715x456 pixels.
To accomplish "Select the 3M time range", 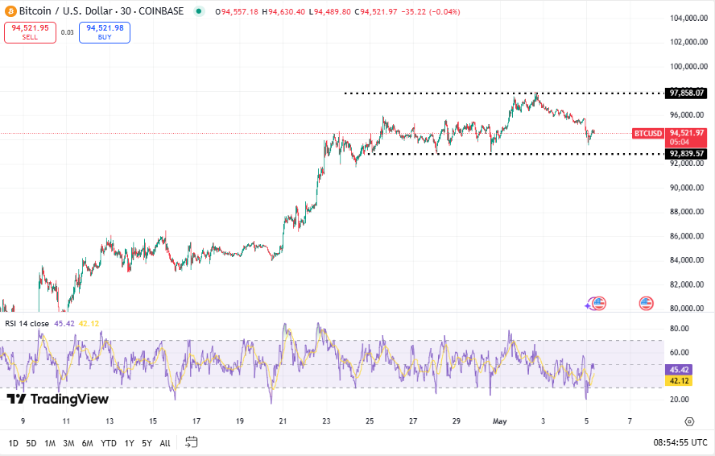I will 68,443.
